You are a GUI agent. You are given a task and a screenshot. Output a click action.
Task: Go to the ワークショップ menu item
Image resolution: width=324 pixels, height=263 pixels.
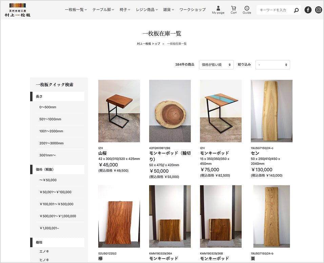(x=193, y=10)
